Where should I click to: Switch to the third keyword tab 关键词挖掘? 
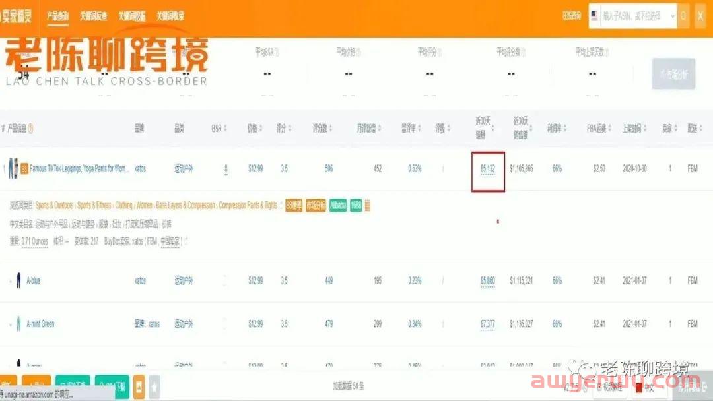pos(132,16)
